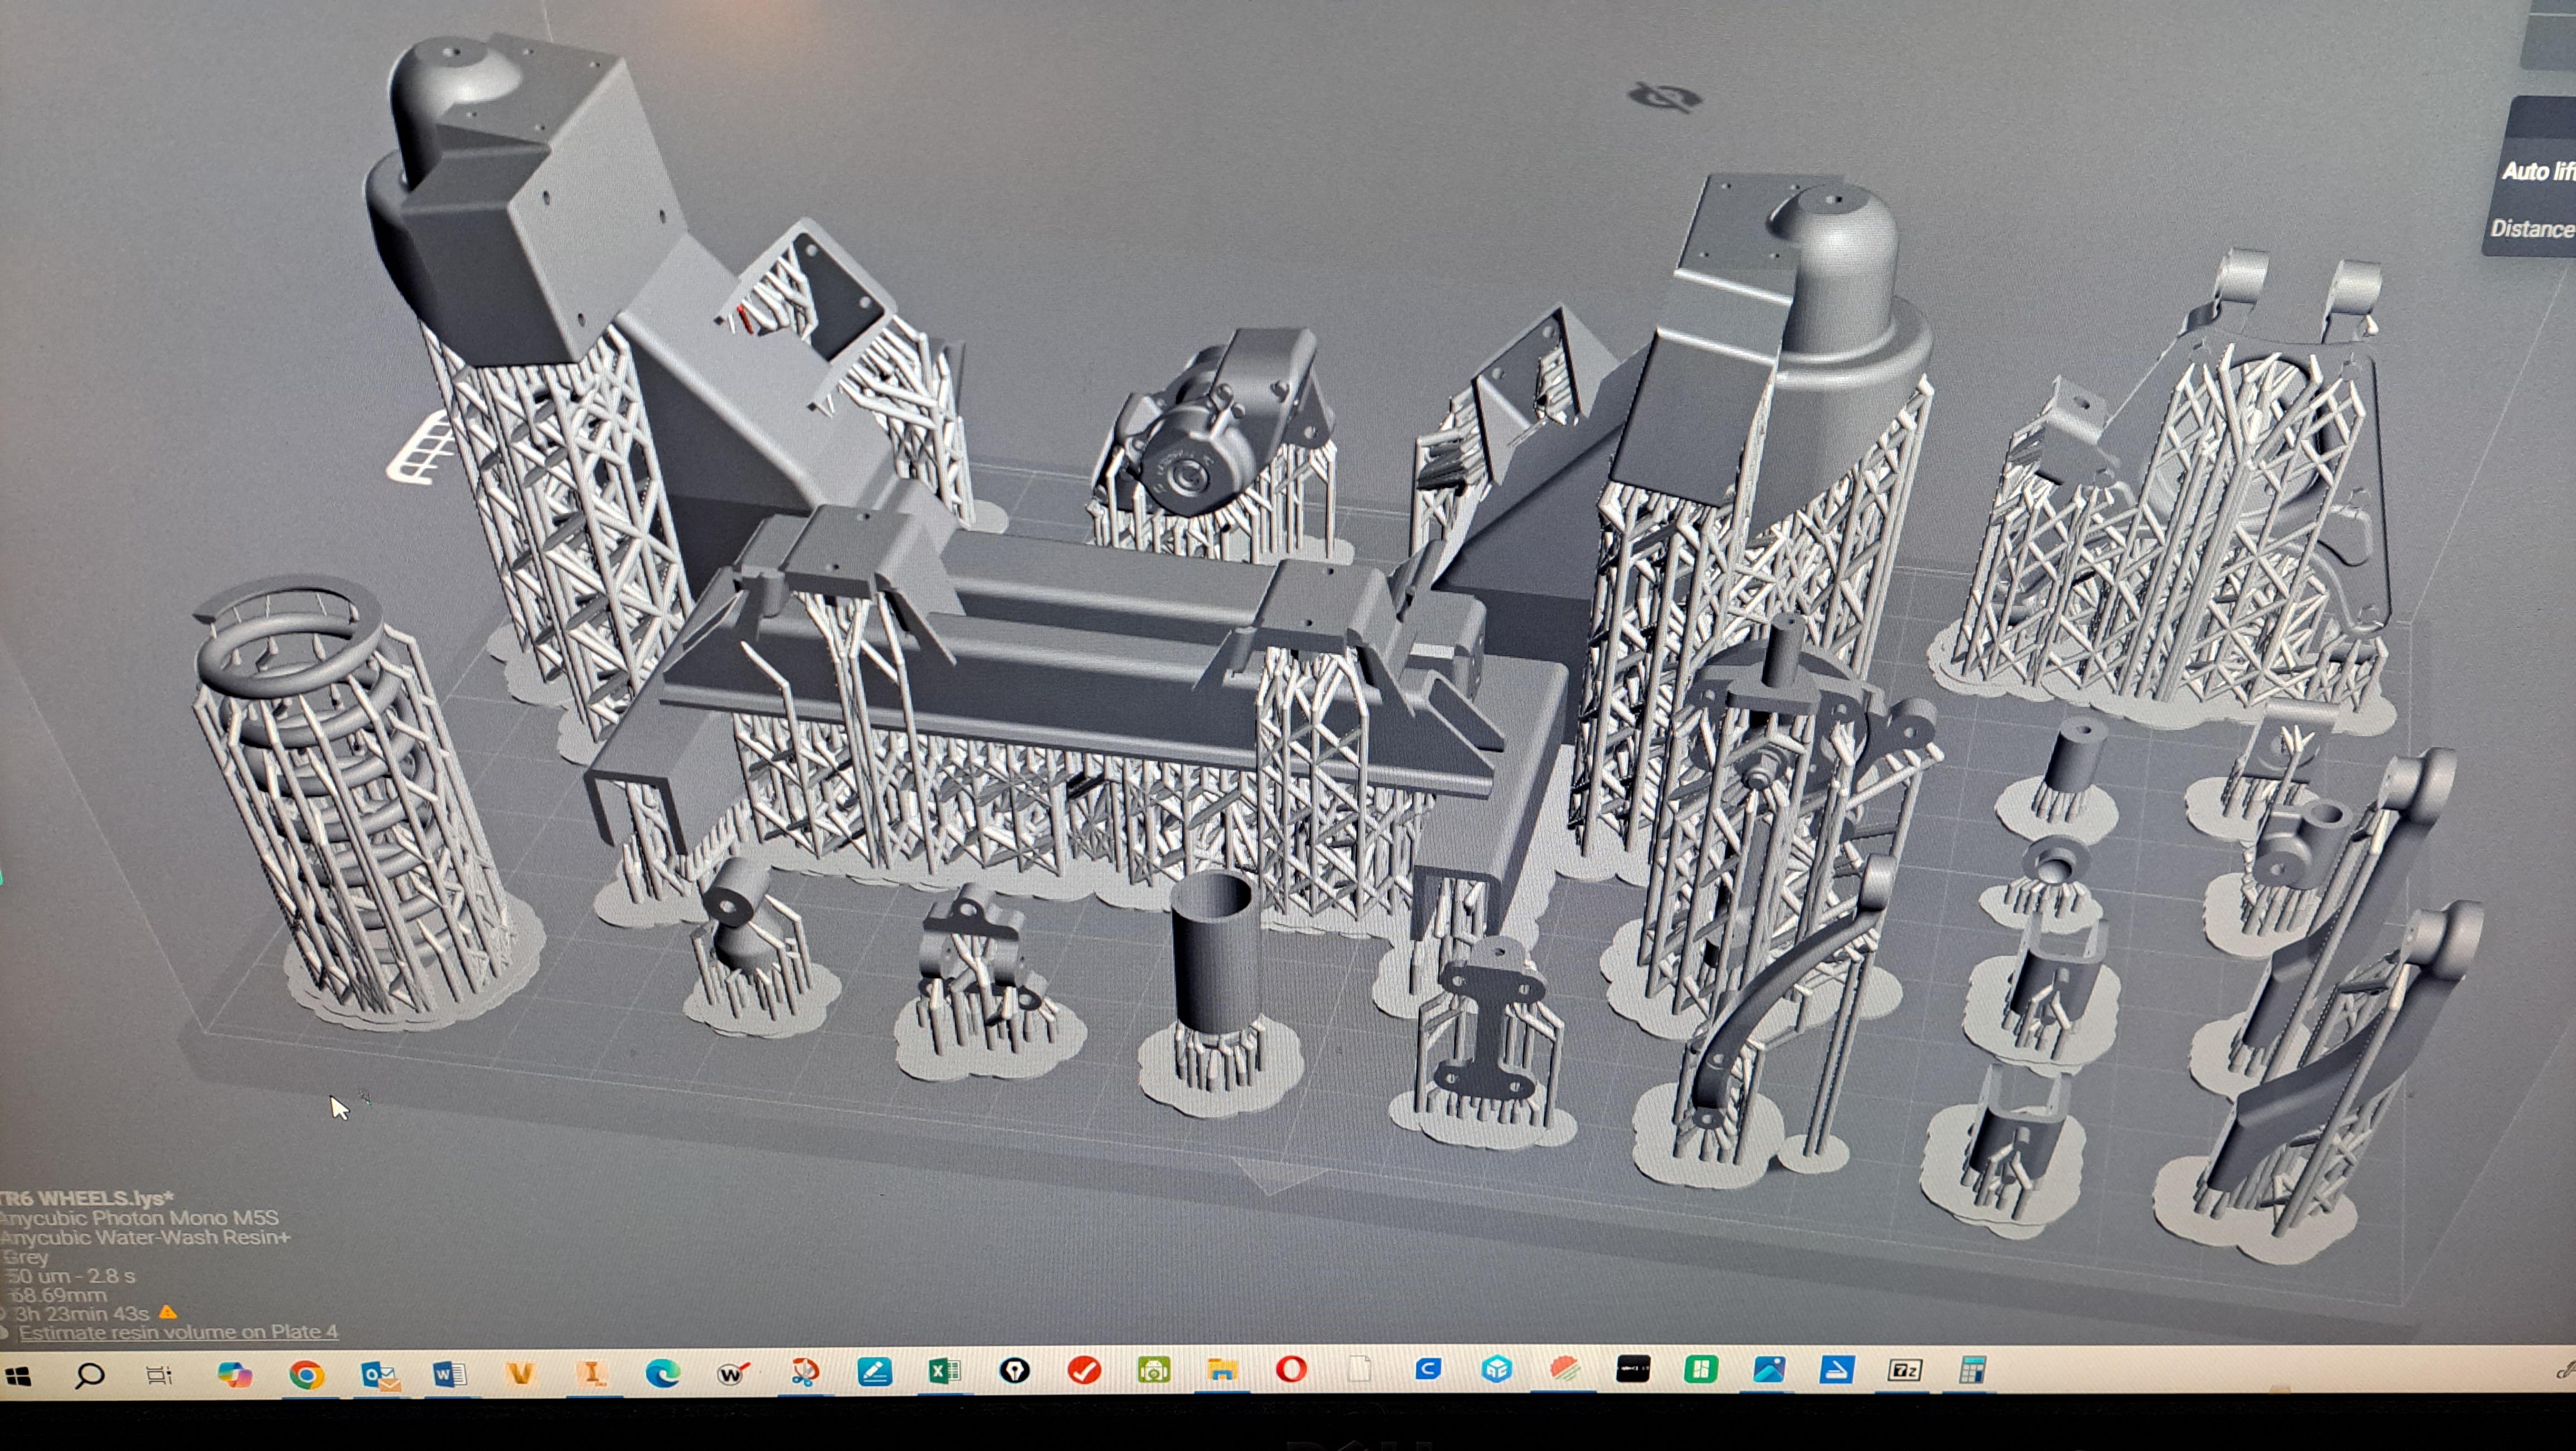Open Excel from taskbar
2576x1451 pixels.
pos(944,1371)
